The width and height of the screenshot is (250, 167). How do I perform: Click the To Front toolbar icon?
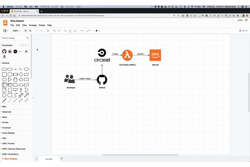[55, 31]
